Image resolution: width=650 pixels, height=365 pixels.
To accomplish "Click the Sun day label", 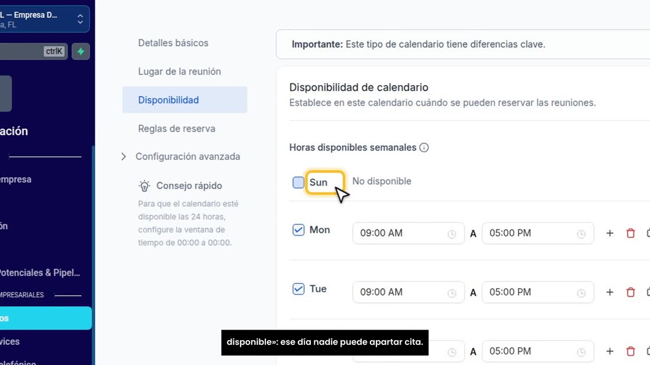I will [318, 182].
